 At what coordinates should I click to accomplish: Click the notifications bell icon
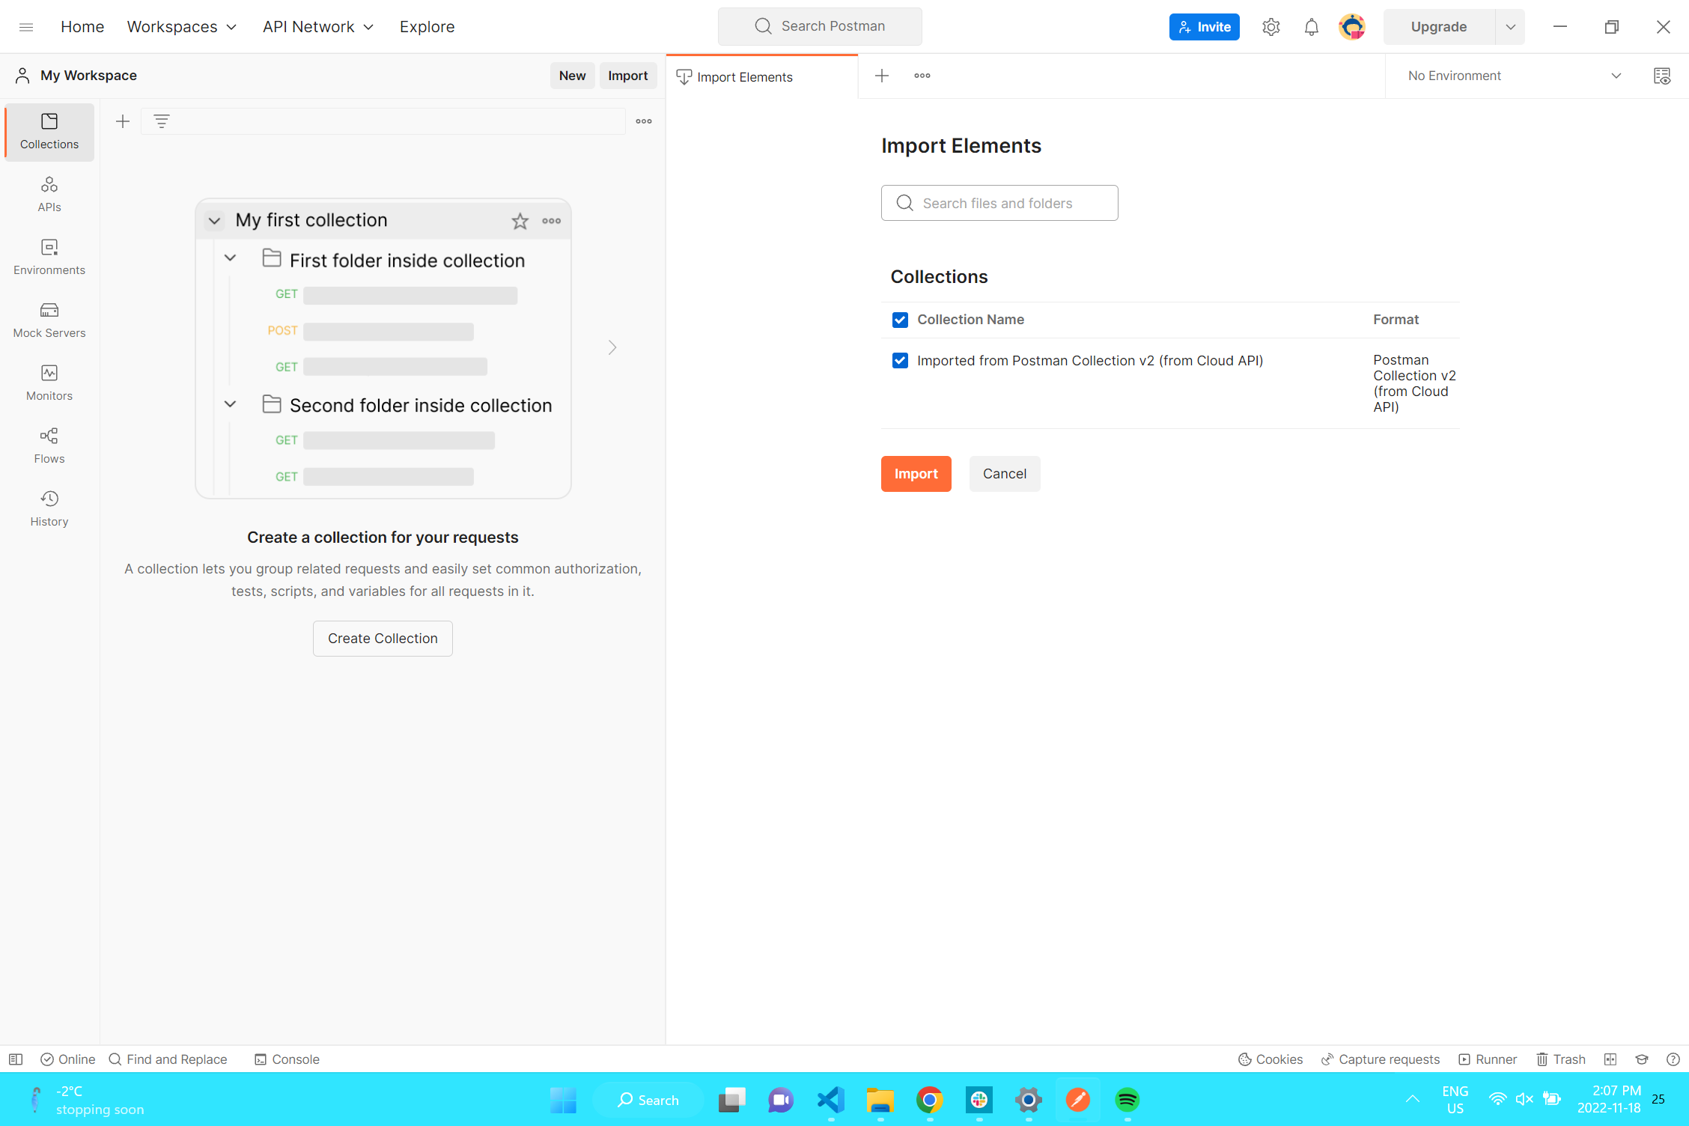[1311, 27]
